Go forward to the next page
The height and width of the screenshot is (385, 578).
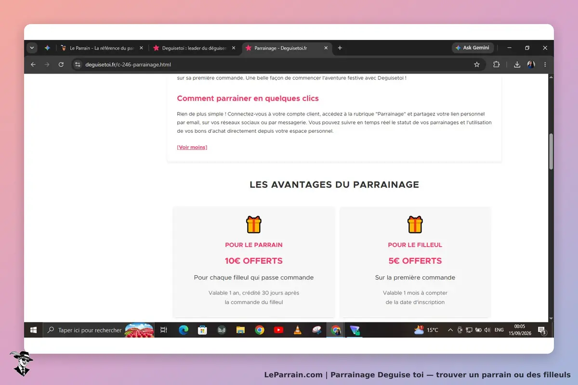click(47, 64)
